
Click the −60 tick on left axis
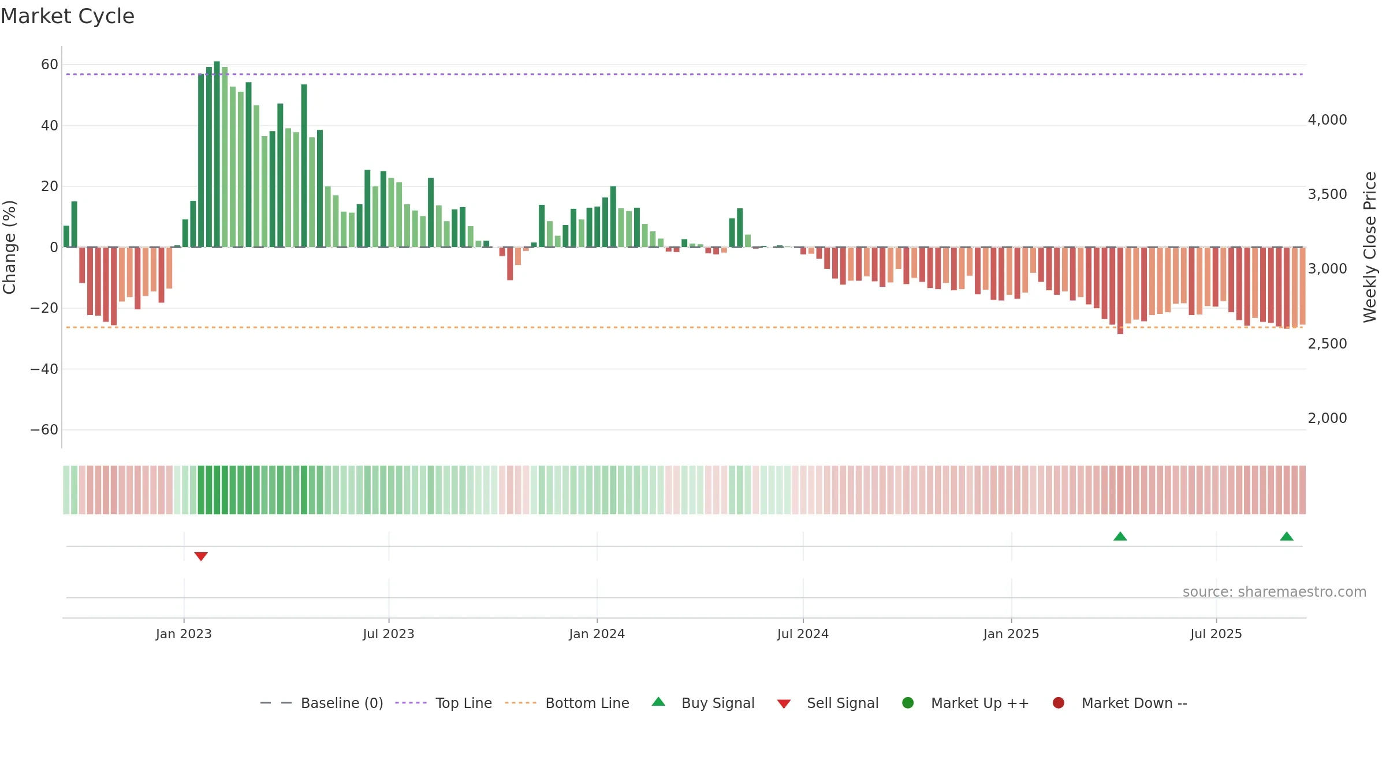tap(44, 430)
